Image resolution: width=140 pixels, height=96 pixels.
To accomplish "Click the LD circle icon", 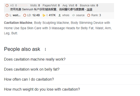I will pyautogui.click(x=25, y=15).
